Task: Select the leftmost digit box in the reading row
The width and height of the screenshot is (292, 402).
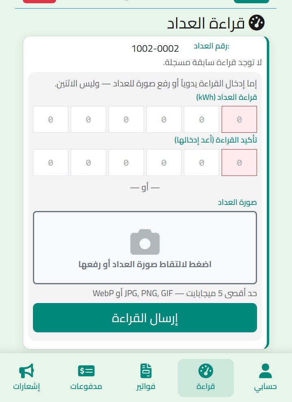Action: (50, 119)
